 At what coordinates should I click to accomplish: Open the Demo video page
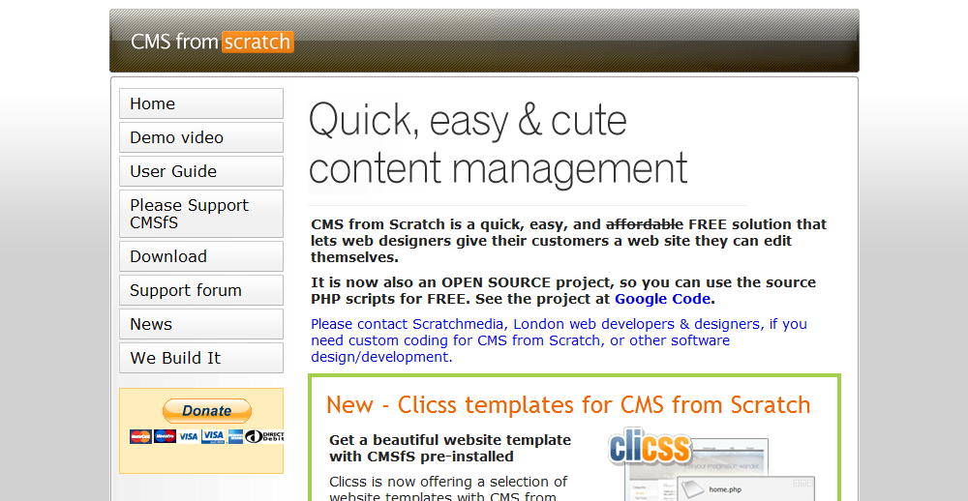pyautogui.click(x=201, y=137)
